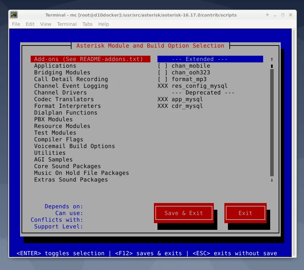The width and height of the screenshot is (304, 270).
Task: Select the Core Sound Packages category
Action: pyautogui.click(x=67, y=166)
